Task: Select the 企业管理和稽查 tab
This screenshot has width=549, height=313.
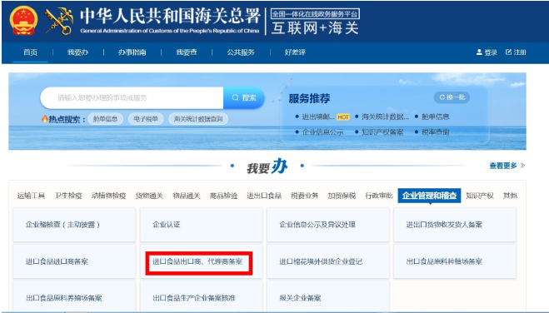Action: (x=429, y=196)
